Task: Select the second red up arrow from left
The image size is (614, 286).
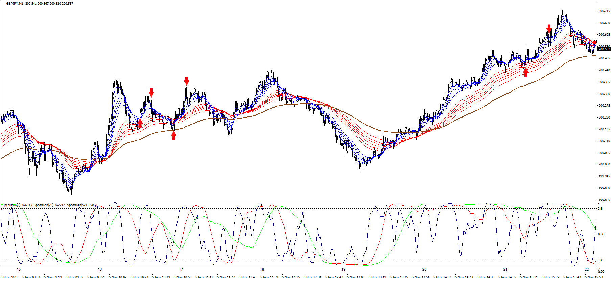Action: tap(174, 135)
